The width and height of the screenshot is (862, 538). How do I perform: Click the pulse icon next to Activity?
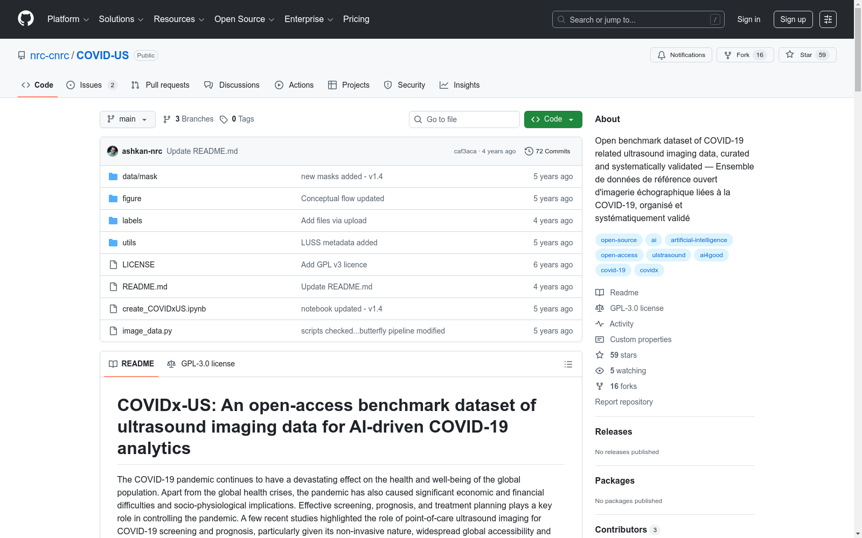pos(600,324)
